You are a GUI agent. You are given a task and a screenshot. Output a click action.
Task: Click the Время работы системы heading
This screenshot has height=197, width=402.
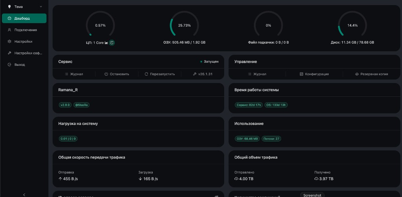click(x=257, y=90)
